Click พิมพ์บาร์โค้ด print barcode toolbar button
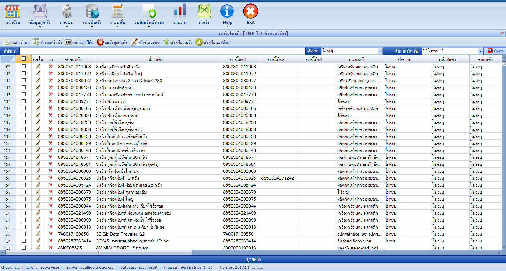 click(x=79, y=42)
